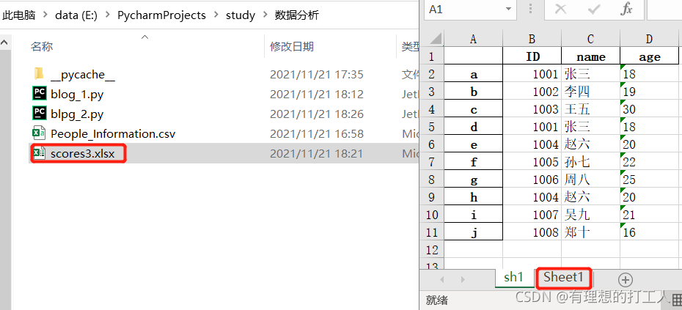Expand breadcrumb chevron after 此电脑

coord(44,15)
